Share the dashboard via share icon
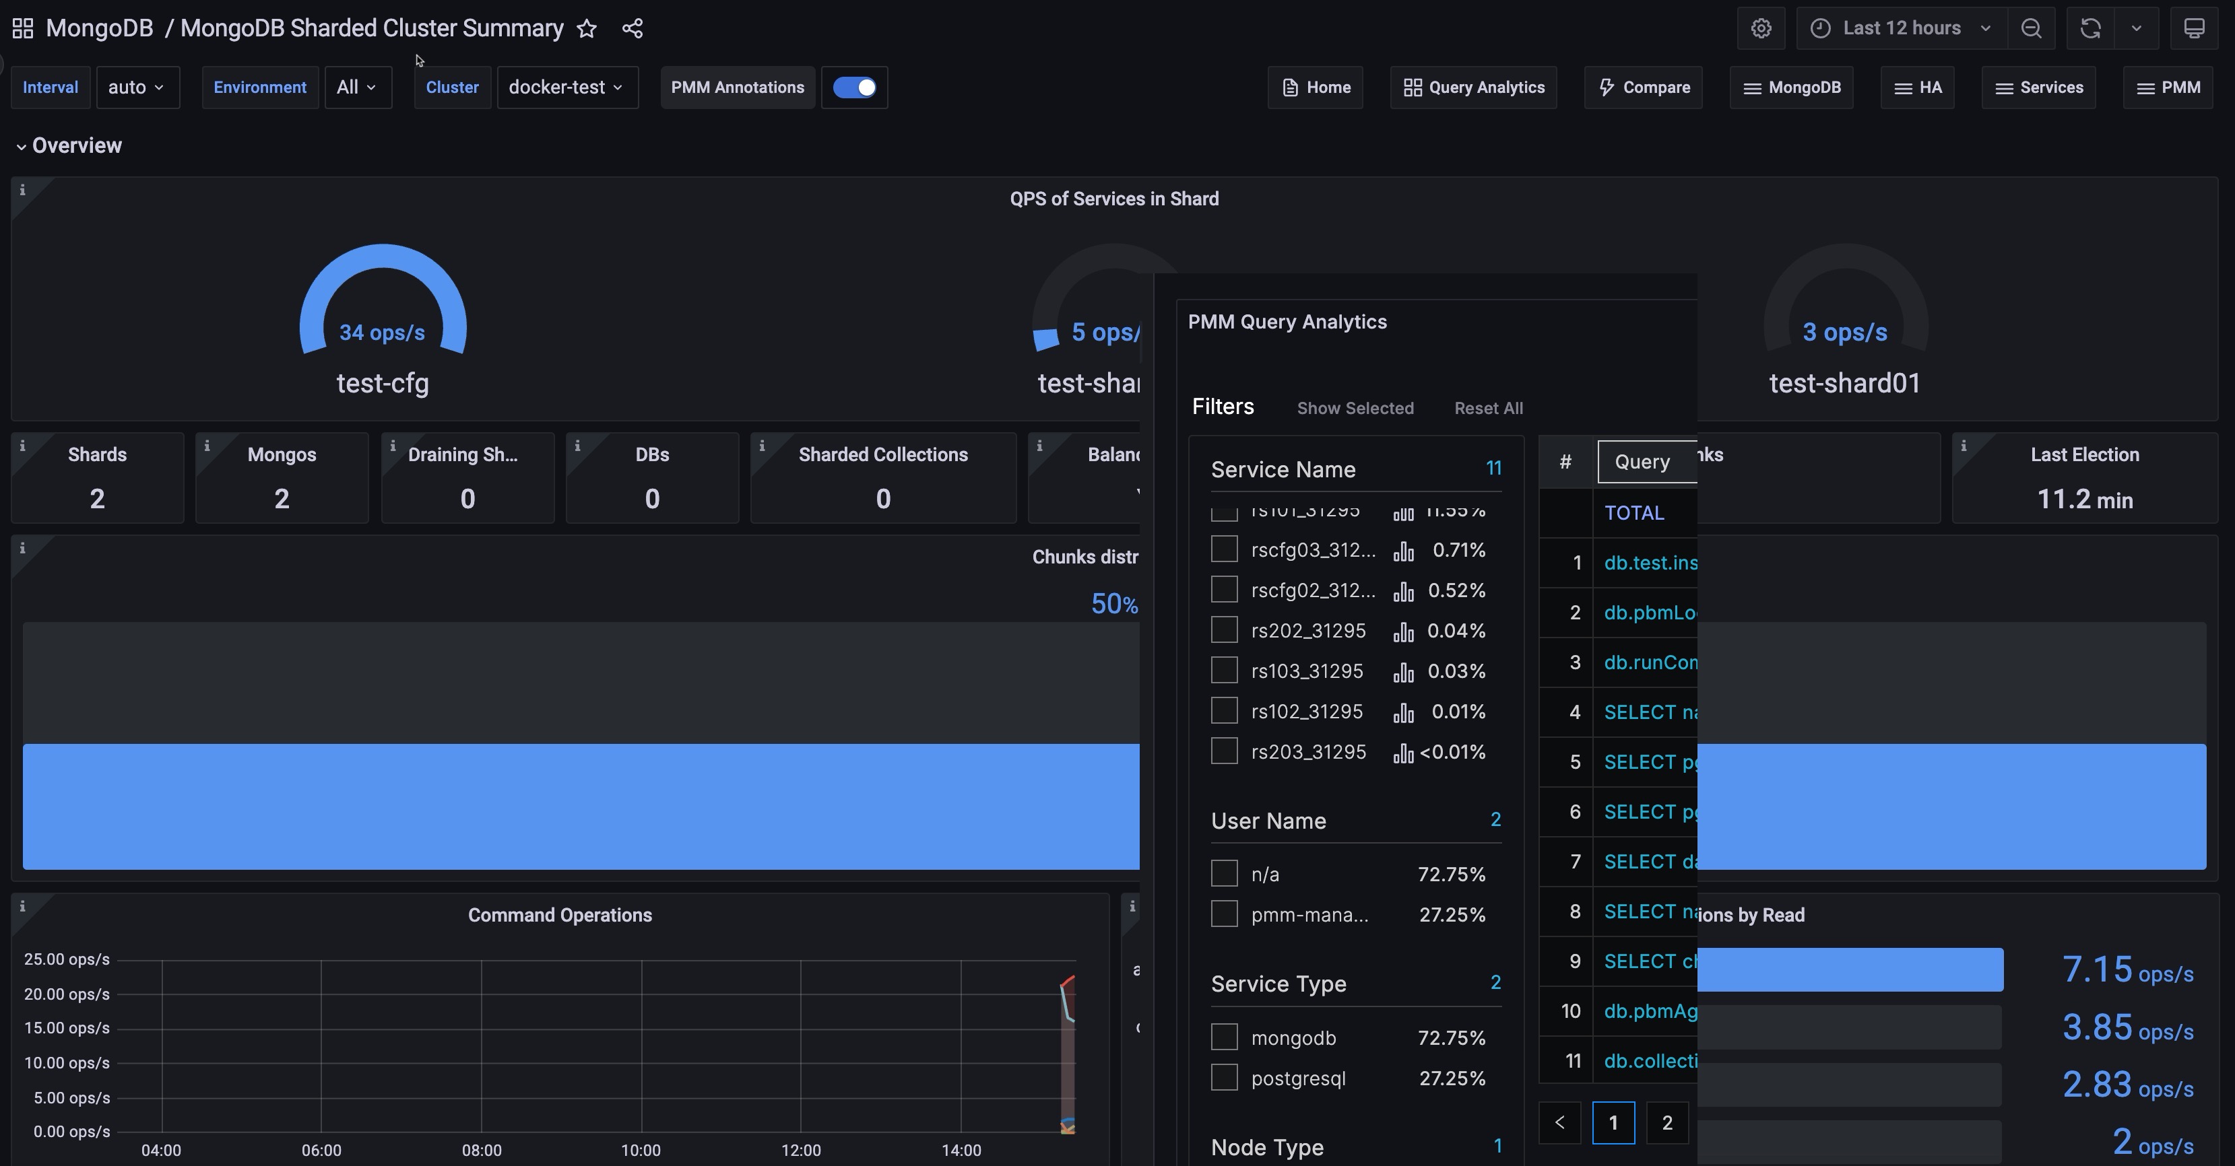The image size is (2235, 1166). [x=633, y=28]
